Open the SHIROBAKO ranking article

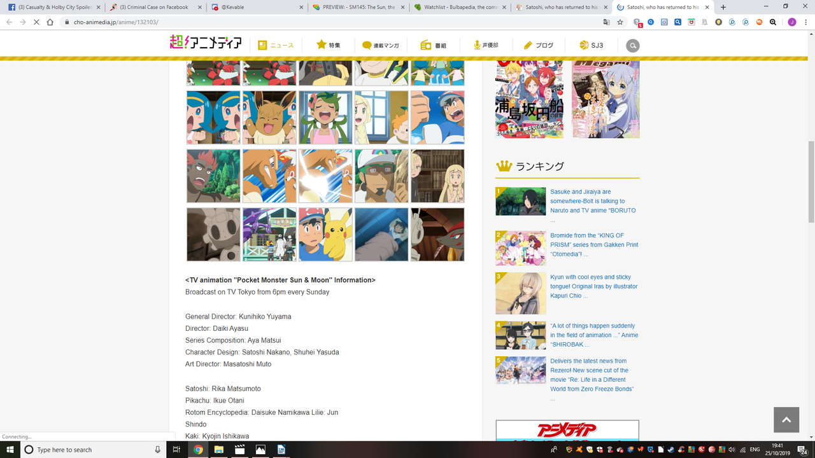[594, 335]
